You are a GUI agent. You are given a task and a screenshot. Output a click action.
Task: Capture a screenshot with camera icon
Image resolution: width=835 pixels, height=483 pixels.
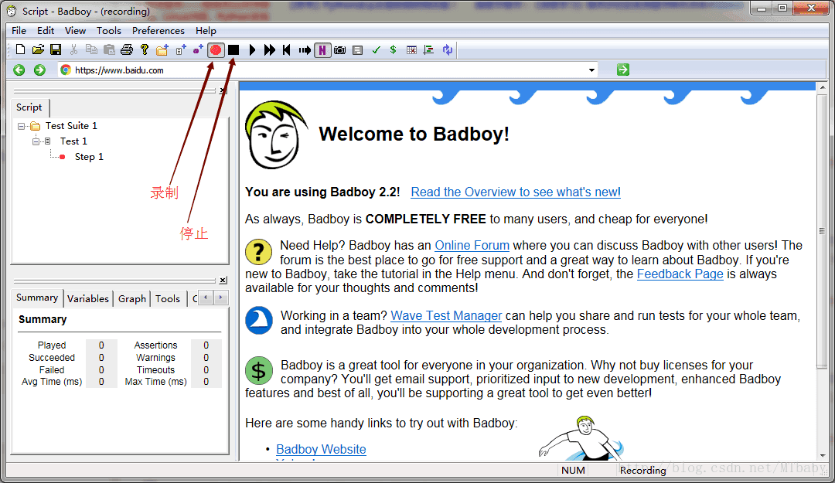click(x=339, y=50)
